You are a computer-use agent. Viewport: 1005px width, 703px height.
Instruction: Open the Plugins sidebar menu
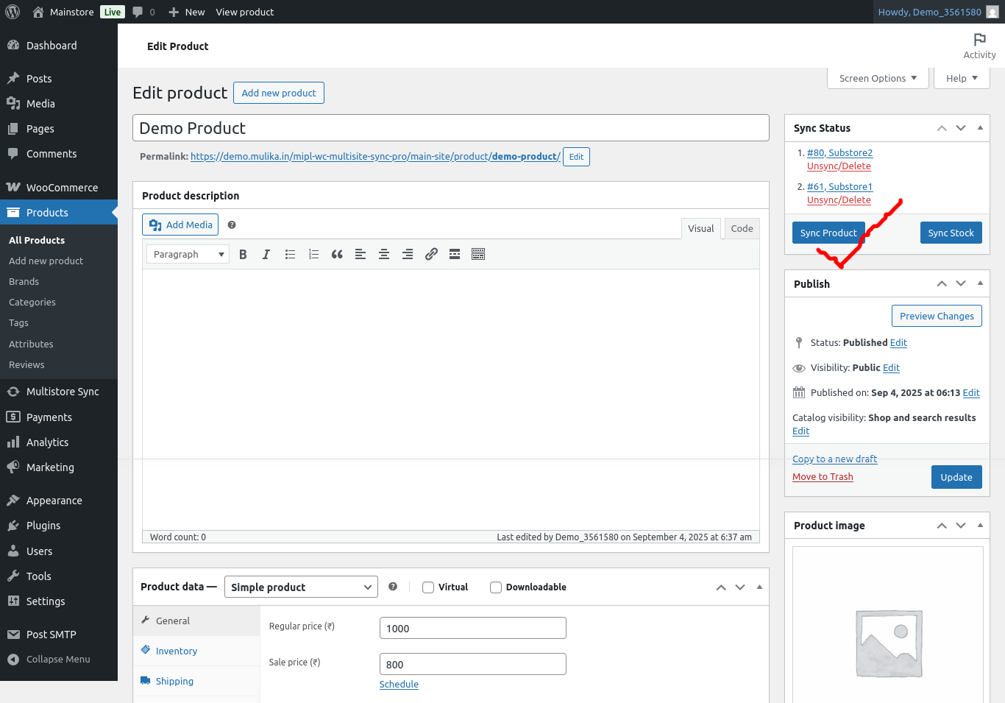(59, 526)
